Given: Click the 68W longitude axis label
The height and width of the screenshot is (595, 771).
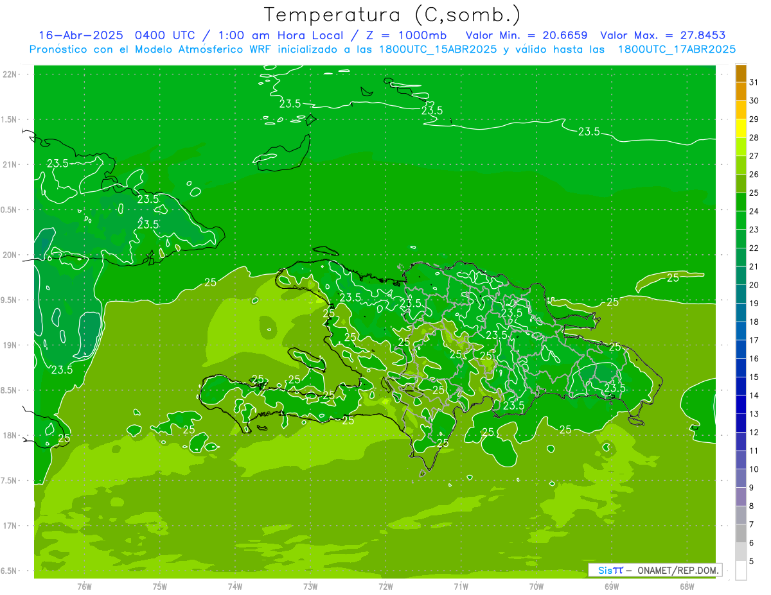Looking at the screenshot, I should [x=687, y=586].
